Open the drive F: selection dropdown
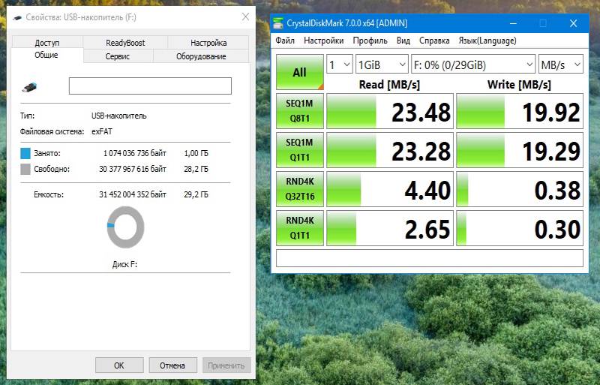 coord(472,65)
